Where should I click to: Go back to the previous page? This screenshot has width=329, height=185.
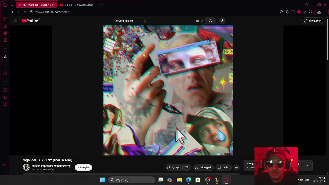pyautogui.click(x=13, y=12)
